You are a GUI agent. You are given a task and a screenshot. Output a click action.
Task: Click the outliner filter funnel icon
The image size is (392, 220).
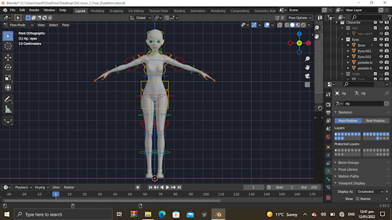[x=390, y=17]
